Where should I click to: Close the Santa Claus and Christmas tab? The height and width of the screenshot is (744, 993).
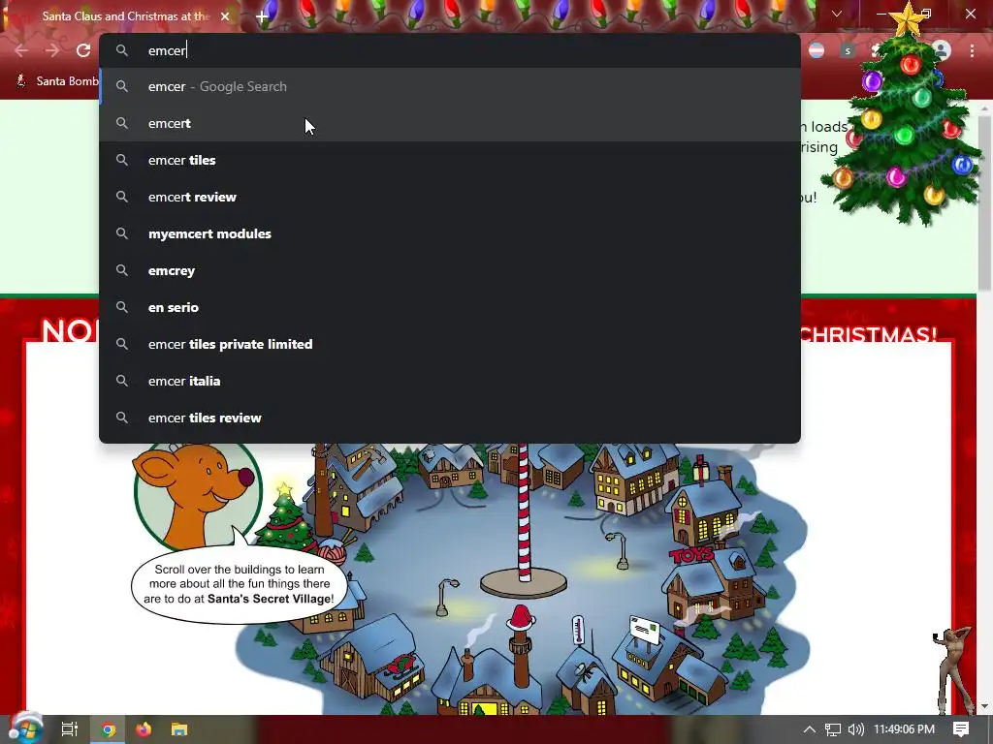click(x=225, y=16)
